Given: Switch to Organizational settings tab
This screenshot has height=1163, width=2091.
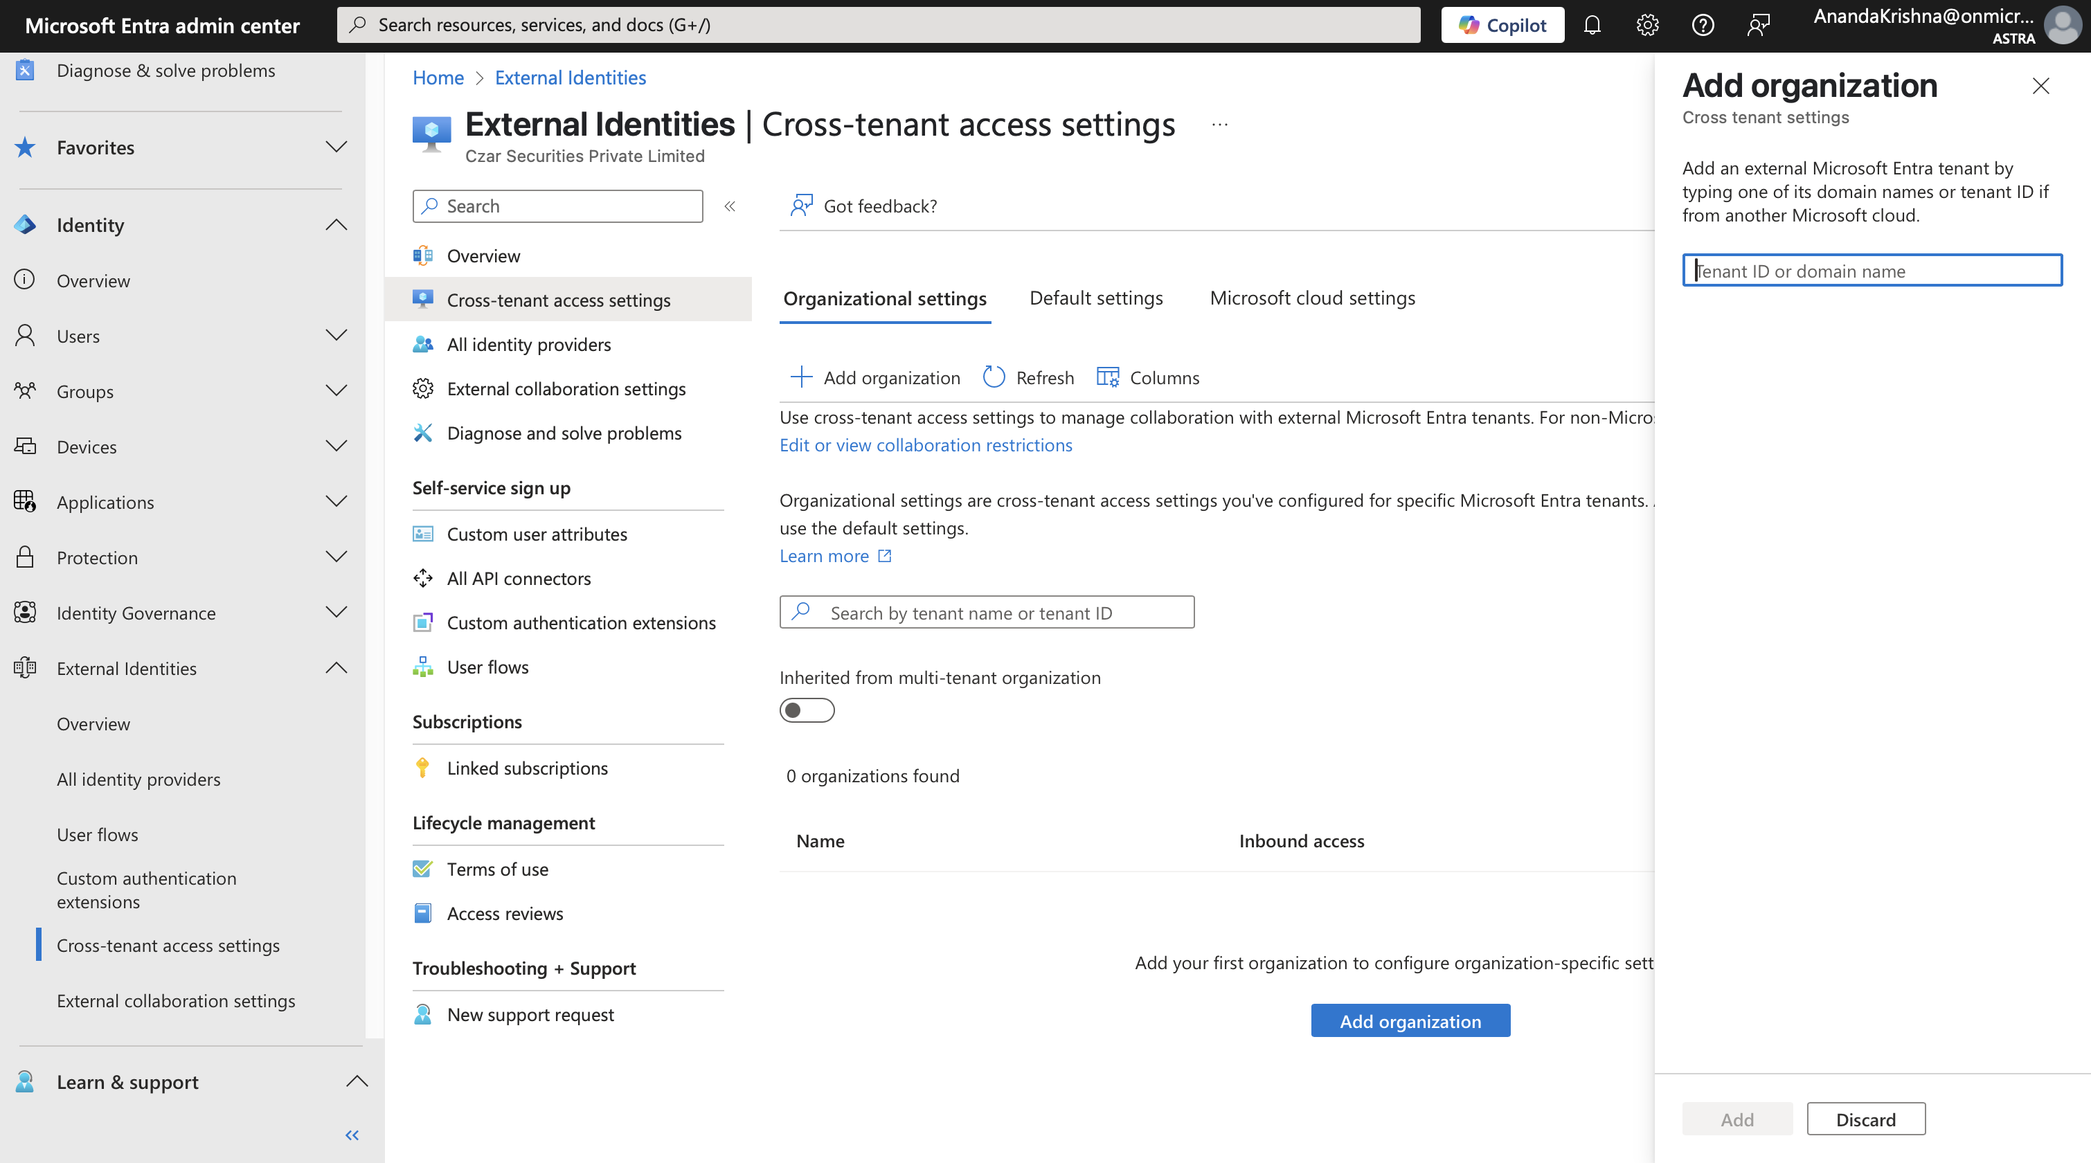Looking at the screenshot, I should coord(885,298).
